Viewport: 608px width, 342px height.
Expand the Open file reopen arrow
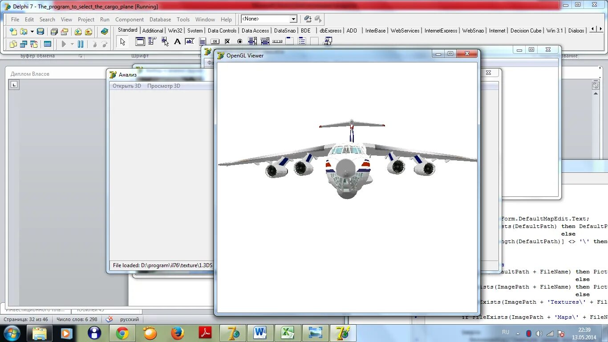(32, 32)
